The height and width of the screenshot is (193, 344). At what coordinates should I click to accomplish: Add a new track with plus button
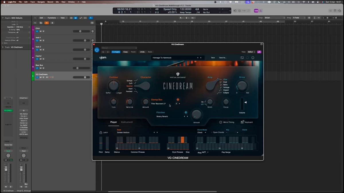click(x=35, y=23)
